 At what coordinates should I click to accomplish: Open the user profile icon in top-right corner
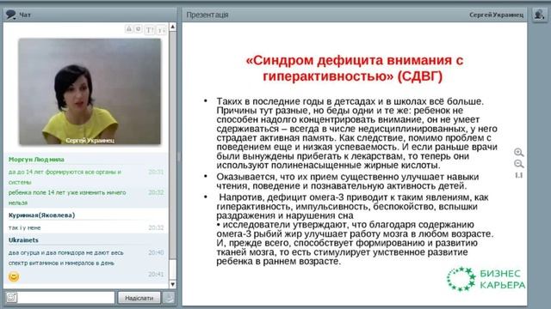tap(539, 15)
